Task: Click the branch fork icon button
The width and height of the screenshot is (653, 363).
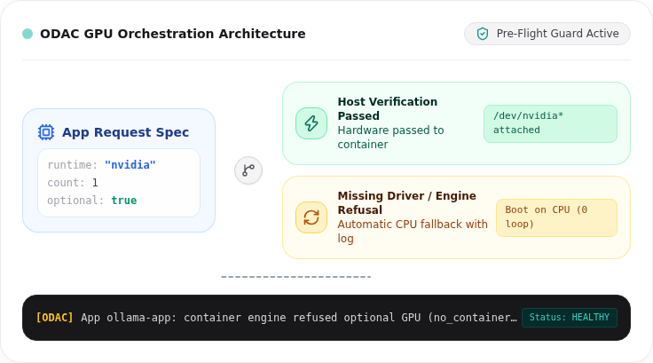Action: 248,170
